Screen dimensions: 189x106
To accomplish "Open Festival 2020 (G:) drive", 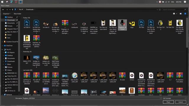I will coord(12,85).
